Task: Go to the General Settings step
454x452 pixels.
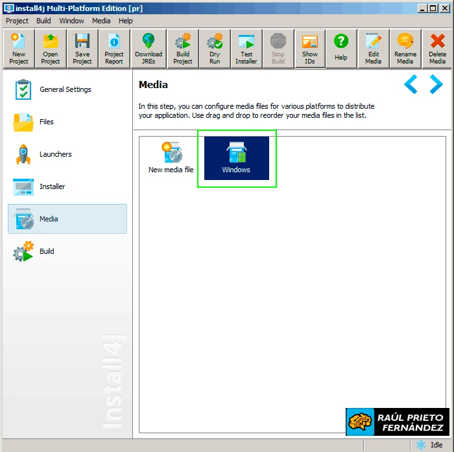Action: [x=67, y=89]
